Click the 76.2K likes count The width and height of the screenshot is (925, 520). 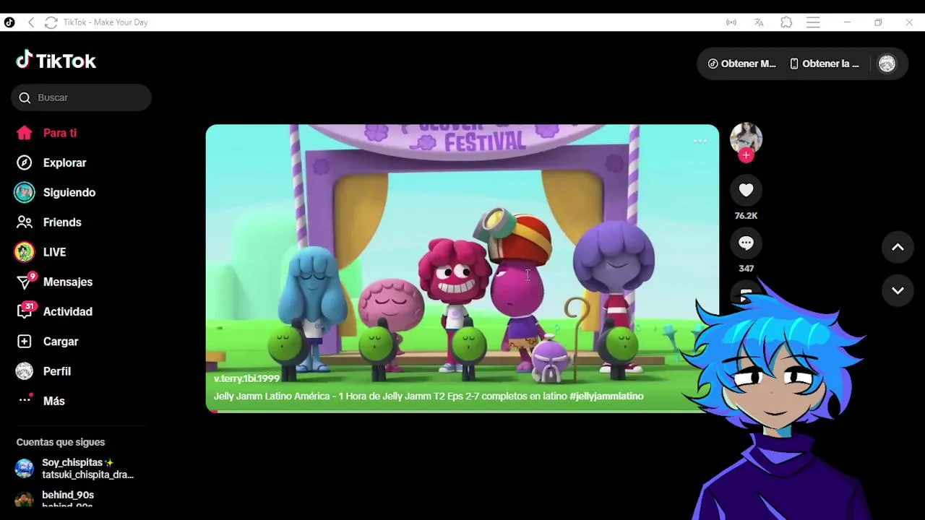tap(746, 216)
